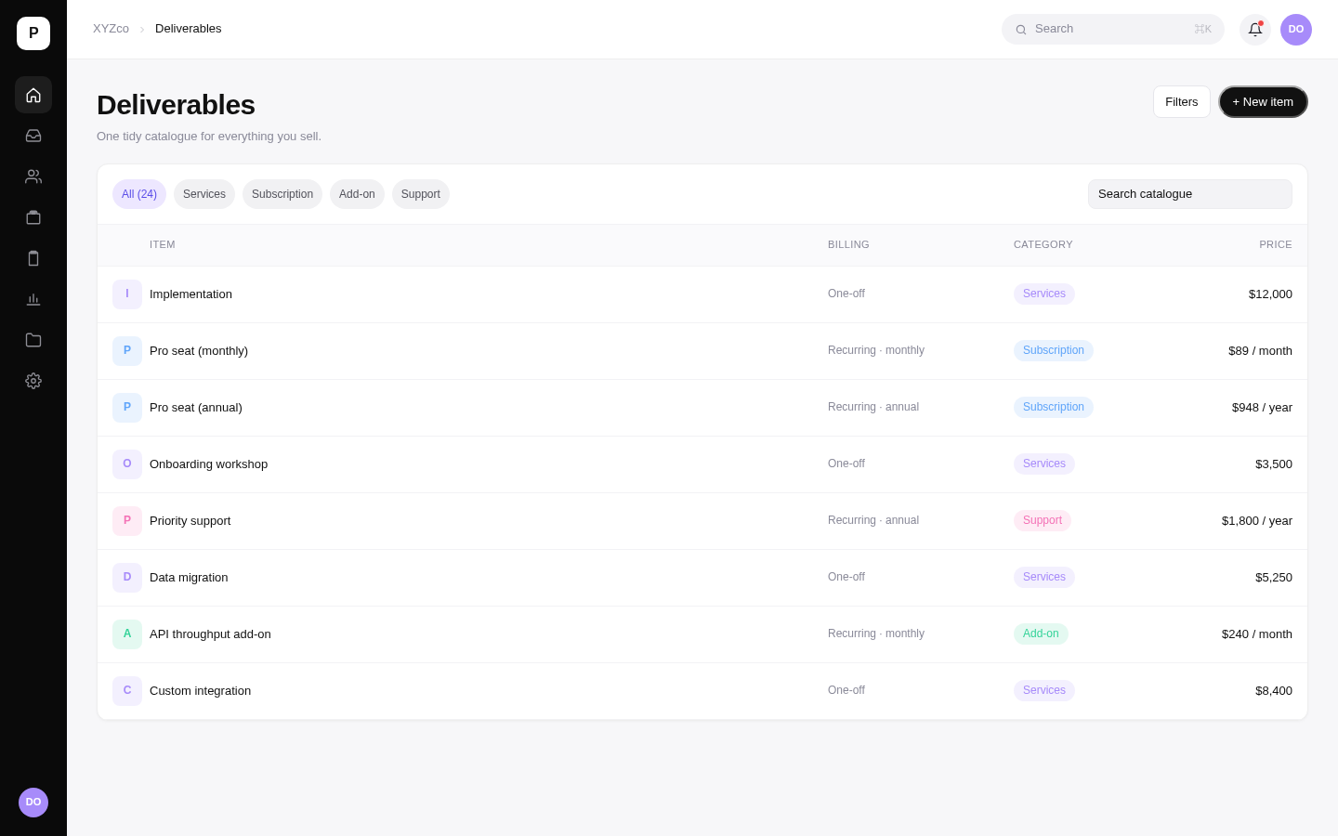Open the clipboard icon in sidebar
Viewport: 1338px width, 836px height.
pos(33,258)
